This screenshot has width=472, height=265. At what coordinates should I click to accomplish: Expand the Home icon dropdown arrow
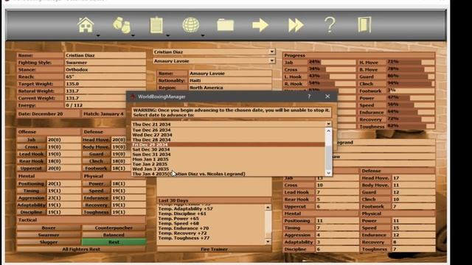[x=98, y=35]
